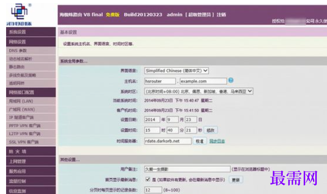Select PPTP VPN client sidebar item
Image resolution: width=327 pixels, height=194 pixels.
pyautogui.click(x=31, y=125)
